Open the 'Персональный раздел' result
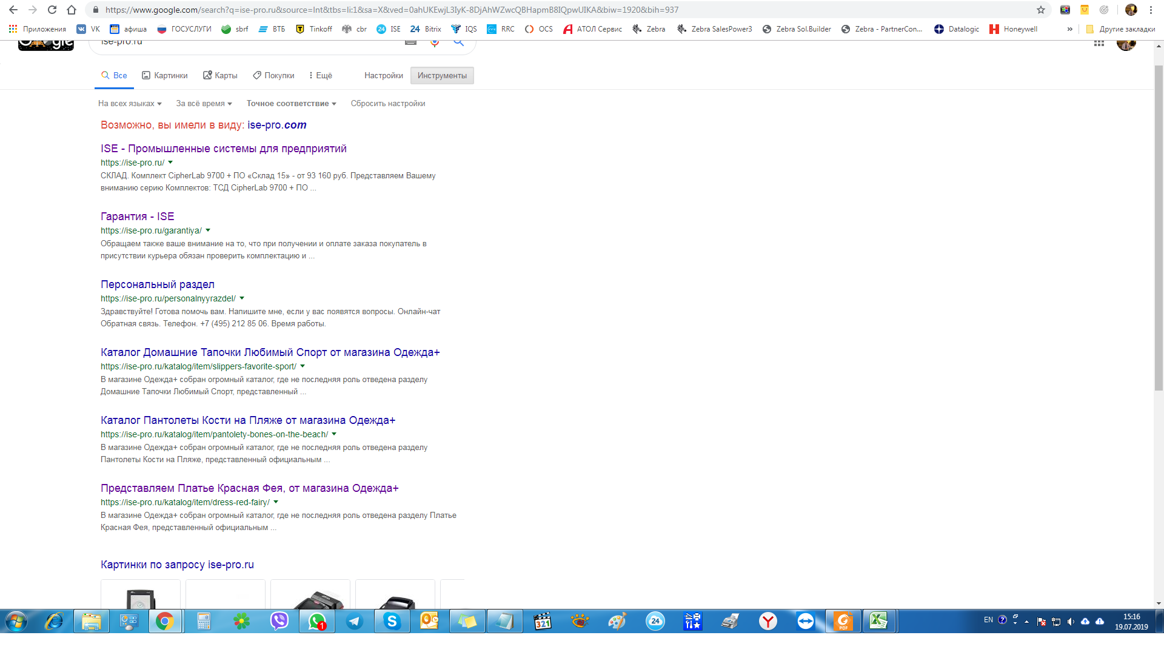The width and height of the screenshot is (1164, 655). (158, 284)
